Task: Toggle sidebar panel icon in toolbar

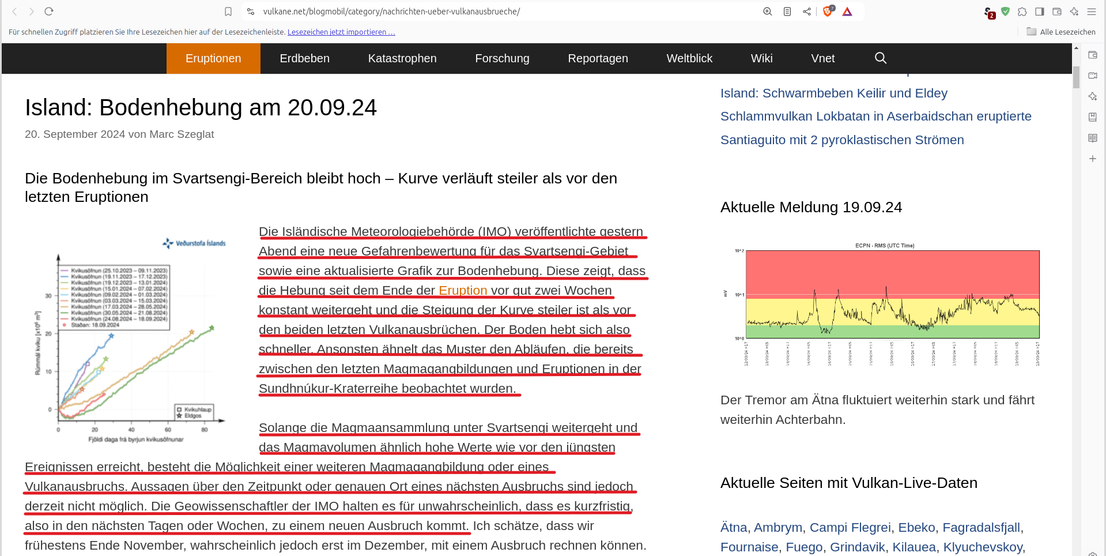Action: (x=1040, y=12)
